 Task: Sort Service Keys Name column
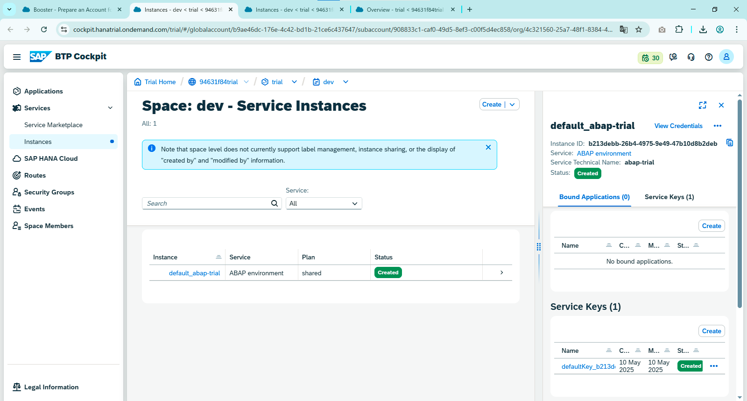coord(609,351)
